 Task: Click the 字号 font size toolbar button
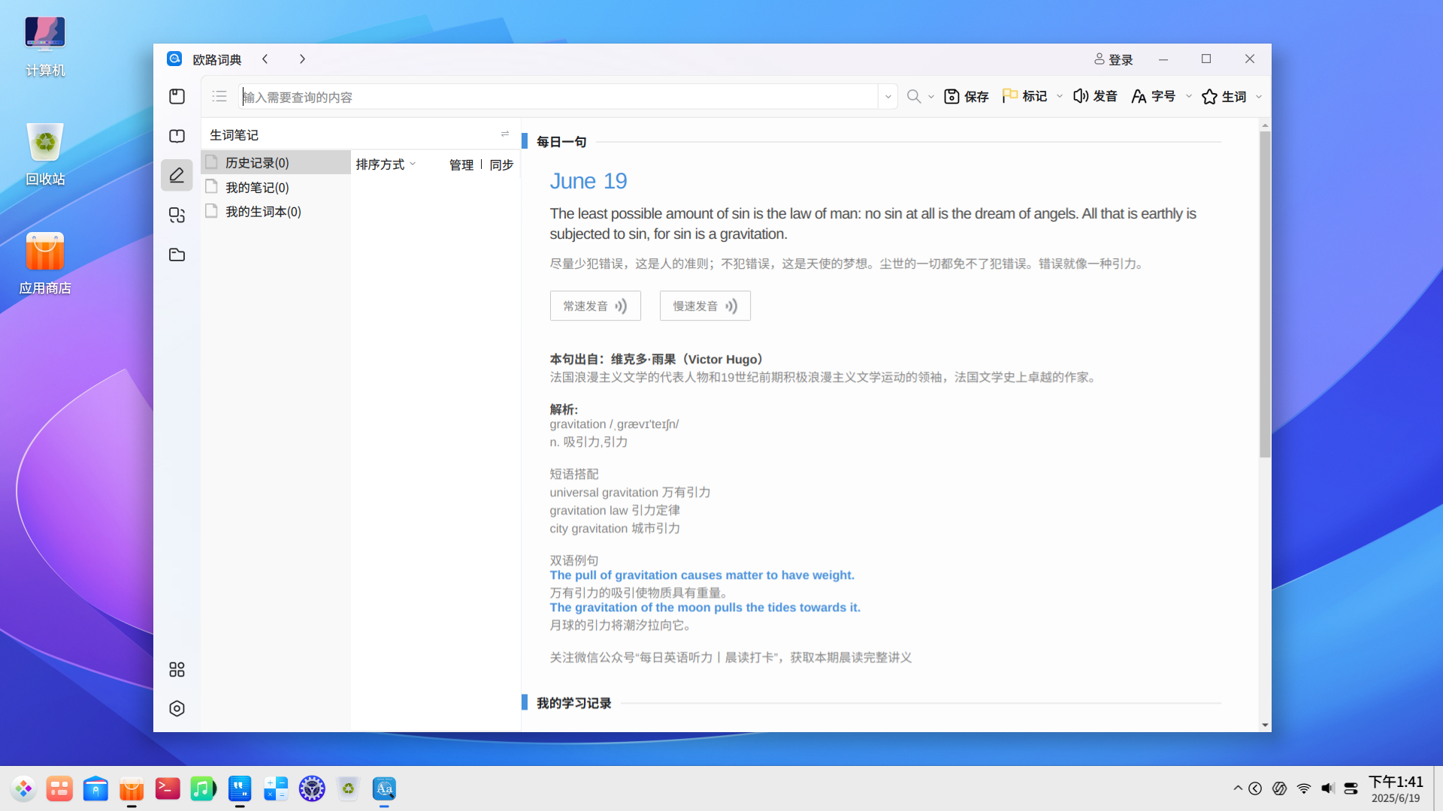pyautogui.click(x=1154, y=96)
